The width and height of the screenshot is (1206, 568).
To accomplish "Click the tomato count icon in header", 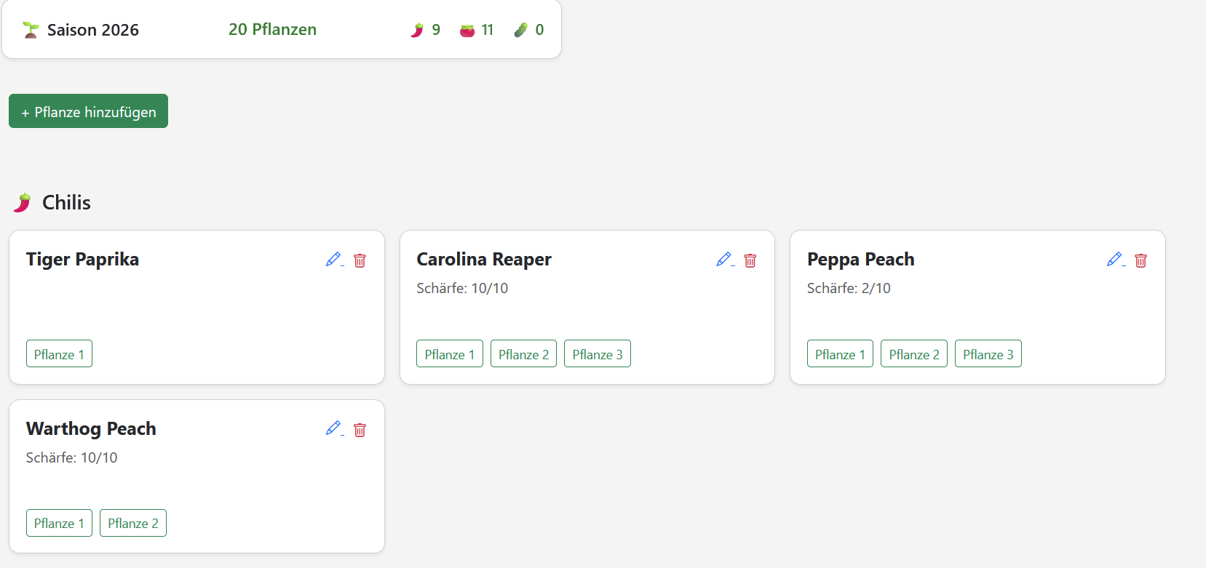I will click(467, 30).
